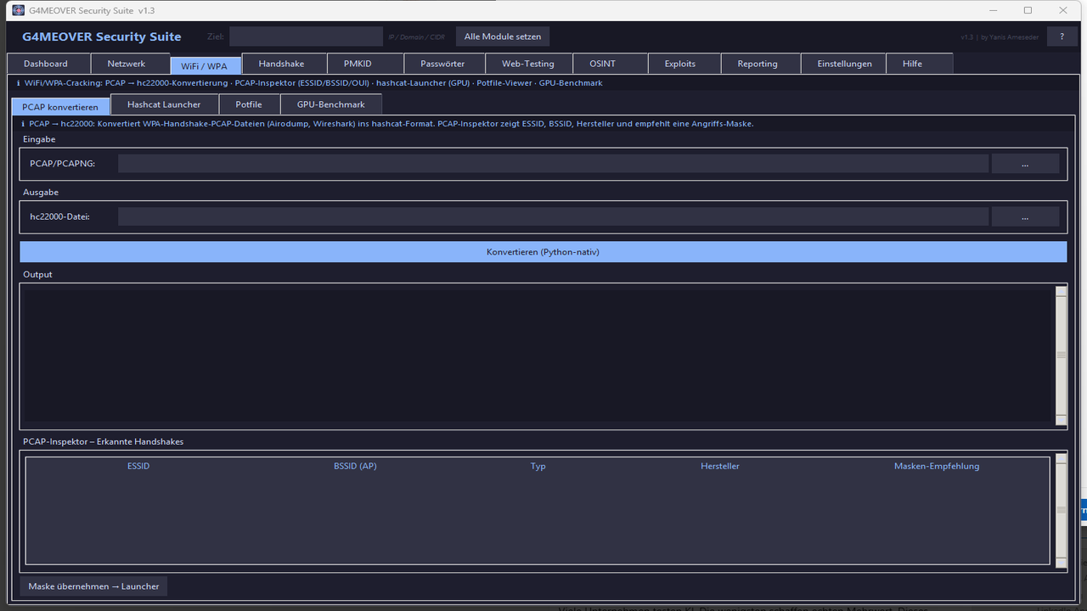The width and height of the screenshot is (1087, 611).
Task: Click the BSSID (AP) column header
Action: pyautogui.click(x=355, y=466)
